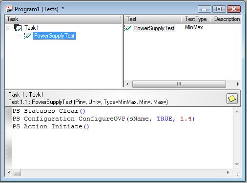247x183 pixels.
Task: Click the 1.4 value in the code
Action: tap(185, 119)
